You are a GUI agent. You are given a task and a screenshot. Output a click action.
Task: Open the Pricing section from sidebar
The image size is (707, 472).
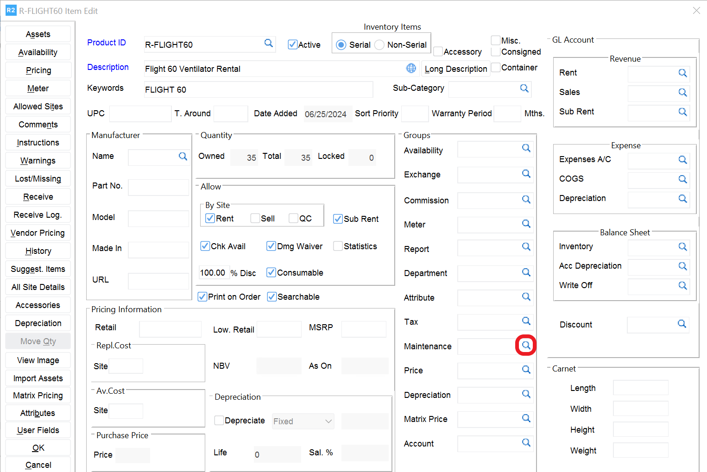38,70
